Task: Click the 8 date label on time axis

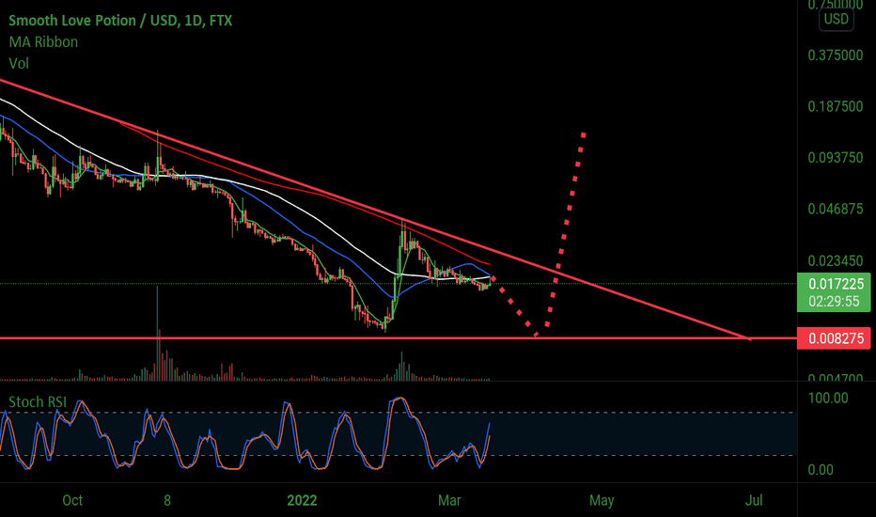Action: [x=167, y=500]
